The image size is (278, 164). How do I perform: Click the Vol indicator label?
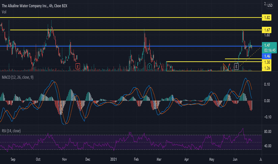4,12
